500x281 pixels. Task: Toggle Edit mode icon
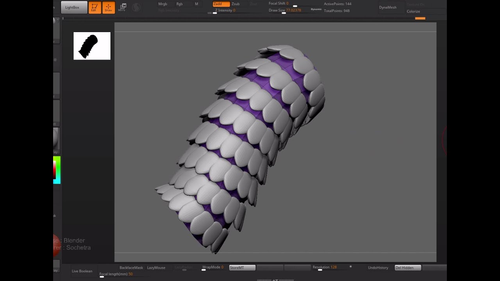point(95,7)
